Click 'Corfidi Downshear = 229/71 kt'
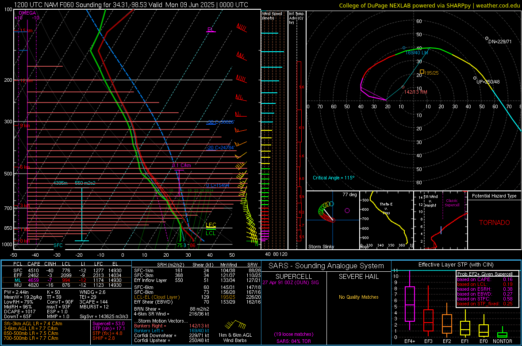This screenshot has height=346, width=522. [172, 335]
